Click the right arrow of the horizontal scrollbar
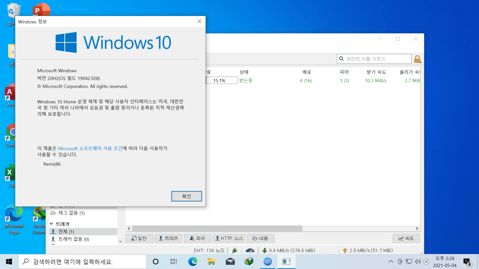The height and width of the screenshot is (269, 479). (x=417, y=229)
